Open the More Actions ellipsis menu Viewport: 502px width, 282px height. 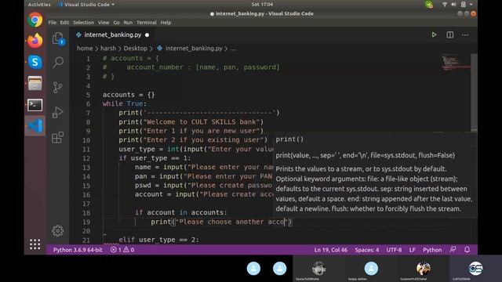point(465,34)
